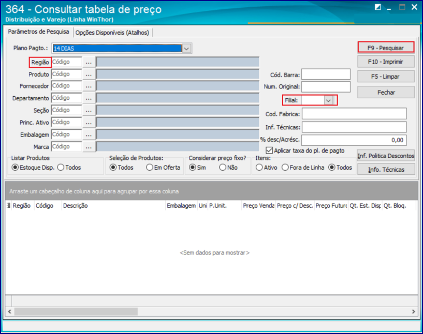Click the % desc/Acrésc. value field

(x=354, y=140)
